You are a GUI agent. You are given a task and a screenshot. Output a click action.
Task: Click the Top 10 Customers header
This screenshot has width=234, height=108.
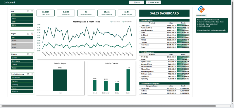coord(164,52)
